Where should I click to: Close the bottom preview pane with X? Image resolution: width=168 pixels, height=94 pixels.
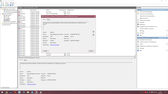coord(135,57)
